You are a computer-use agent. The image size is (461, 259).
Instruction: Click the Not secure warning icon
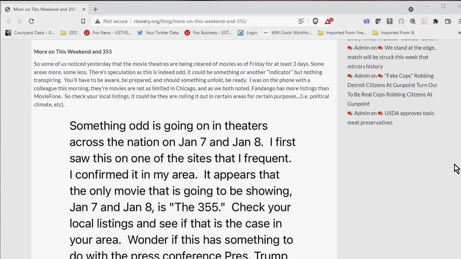[x=97, y=21]
